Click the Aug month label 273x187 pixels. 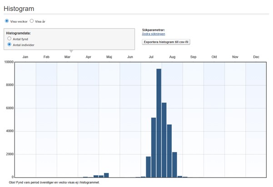pos(172,57)
